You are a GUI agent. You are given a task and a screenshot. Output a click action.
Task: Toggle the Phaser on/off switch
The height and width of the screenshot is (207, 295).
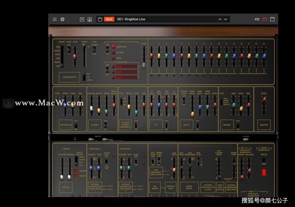[105, 125]
